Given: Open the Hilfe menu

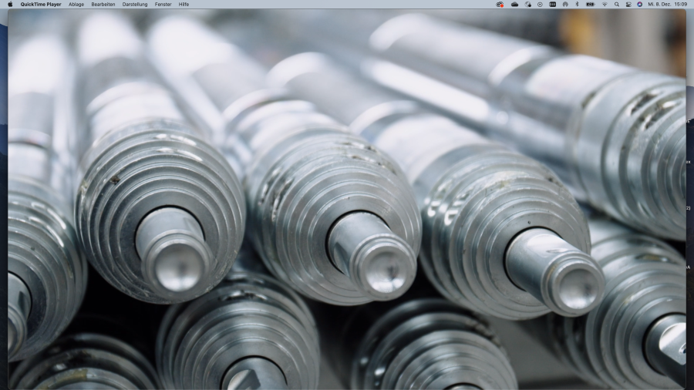Looking at the screenshot, I should point(184,4).
